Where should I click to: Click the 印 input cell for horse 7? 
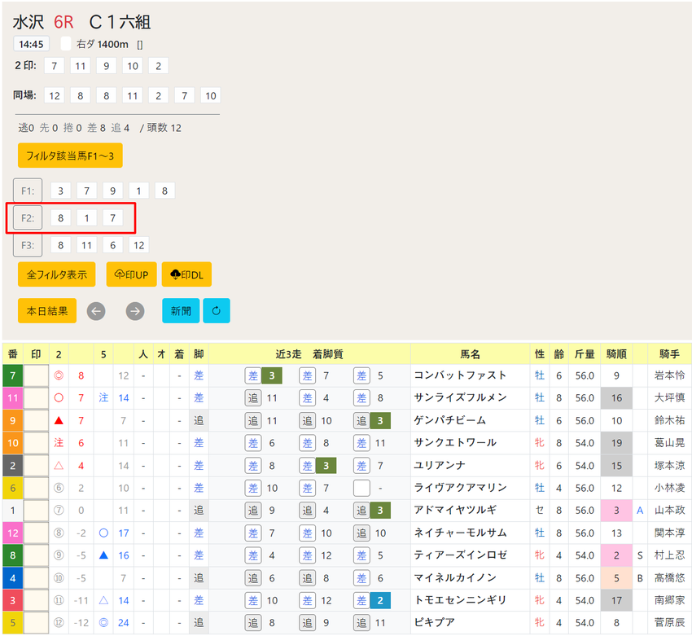[x=36, y=375]
